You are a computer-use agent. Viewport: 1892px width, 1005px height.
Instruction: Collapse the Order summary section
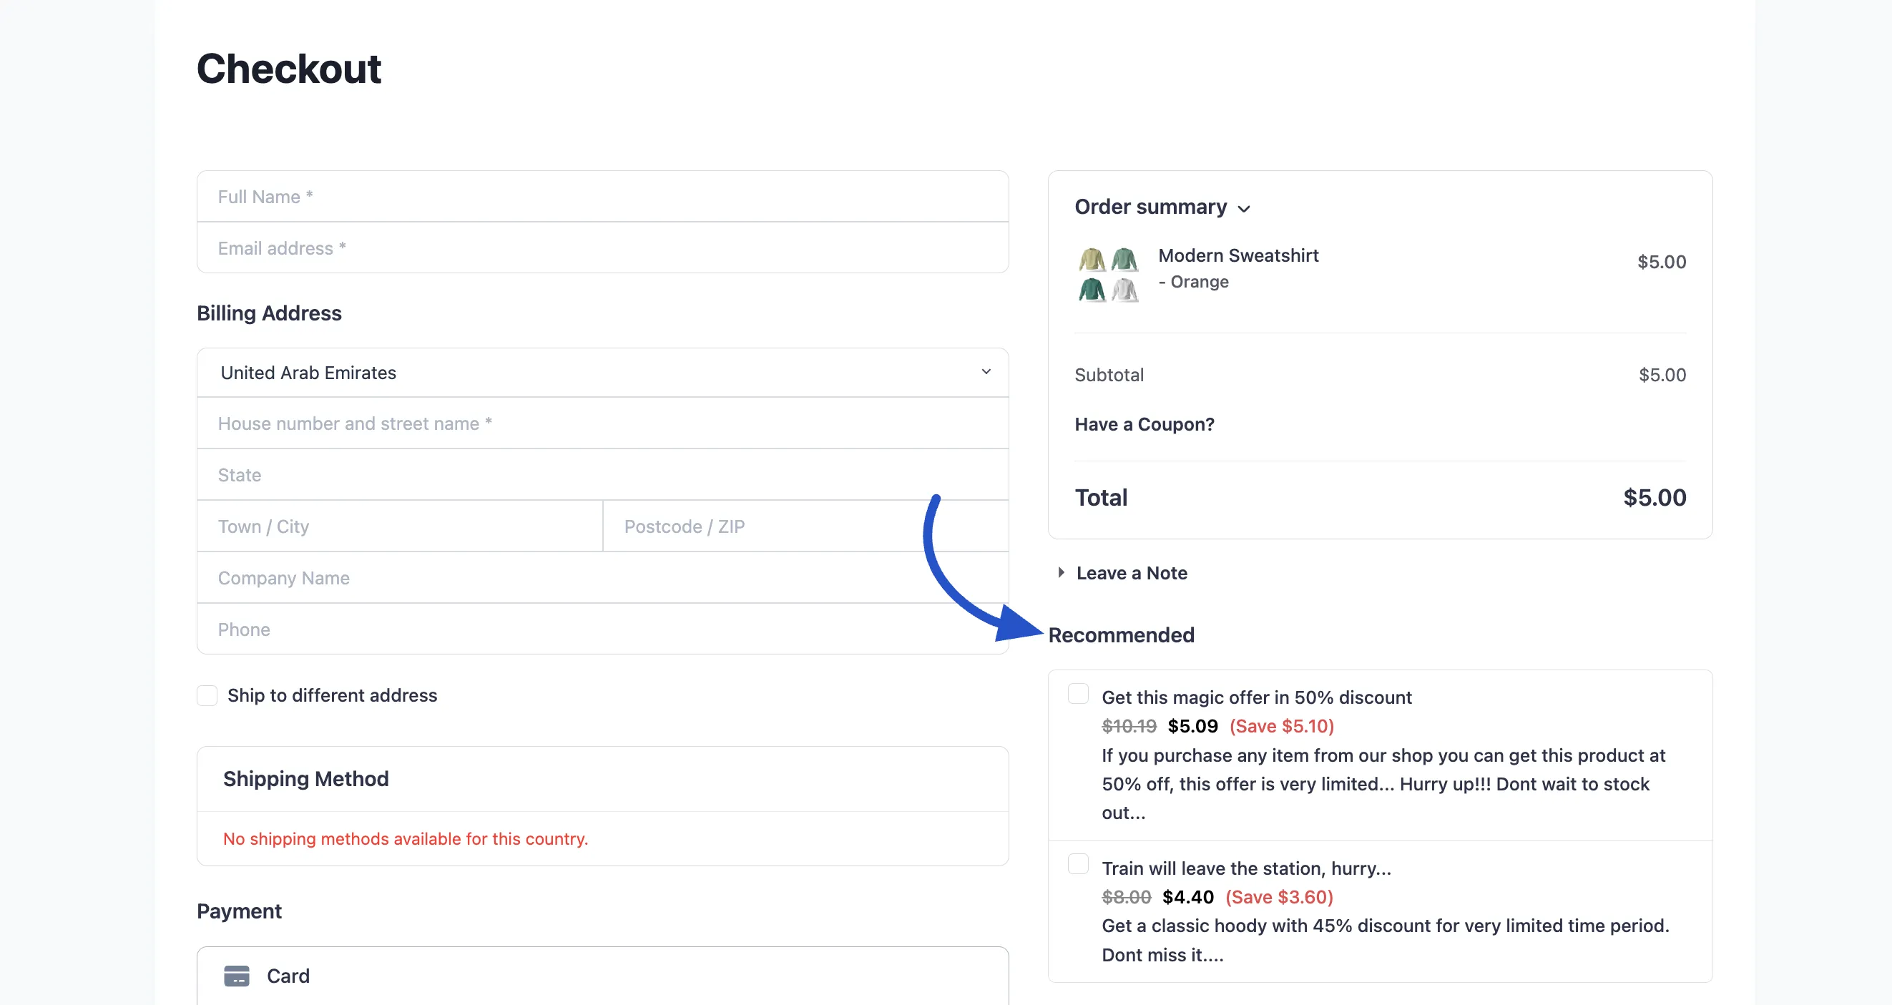1150,207
